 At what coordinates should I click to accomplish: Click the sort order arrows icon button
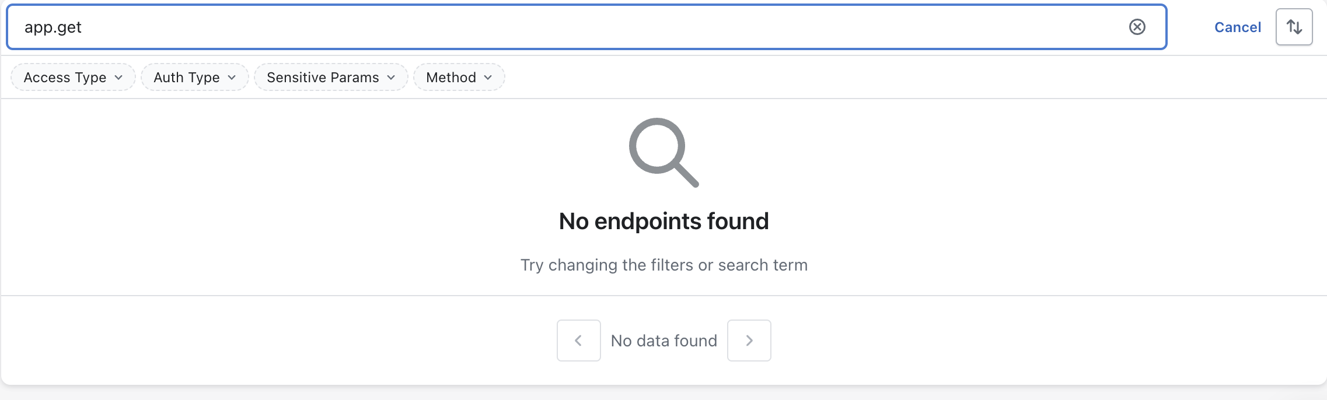[x=1294, y=27]
